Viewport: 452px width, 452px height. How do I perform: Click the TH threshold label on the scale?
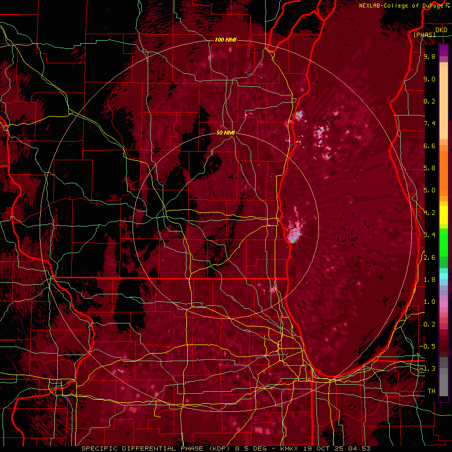[x=431, y=391]
